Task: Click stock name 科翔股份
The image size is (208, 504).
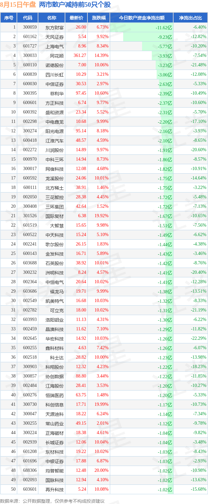Action: (x=55, y=367)
